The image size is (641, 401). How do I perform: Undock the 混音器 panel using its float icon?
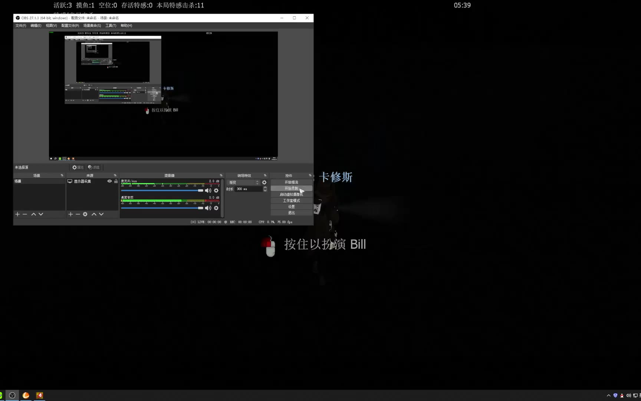221,175
